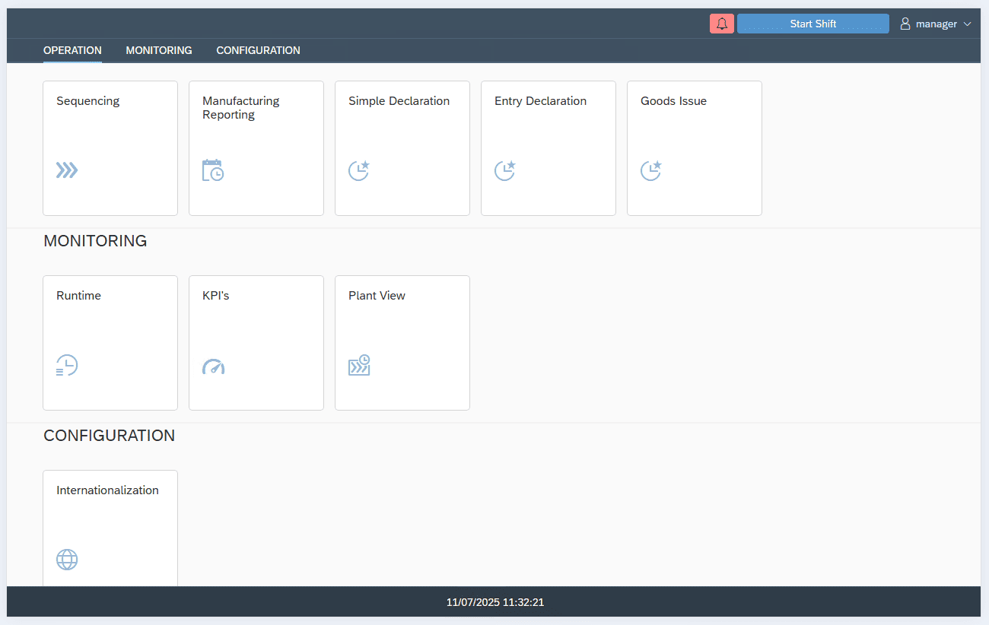Image resolution: width=989 pixels, height=625 pixels.
Task: Click the speedometer icon on KPI's tile
Action: (213, 366)
